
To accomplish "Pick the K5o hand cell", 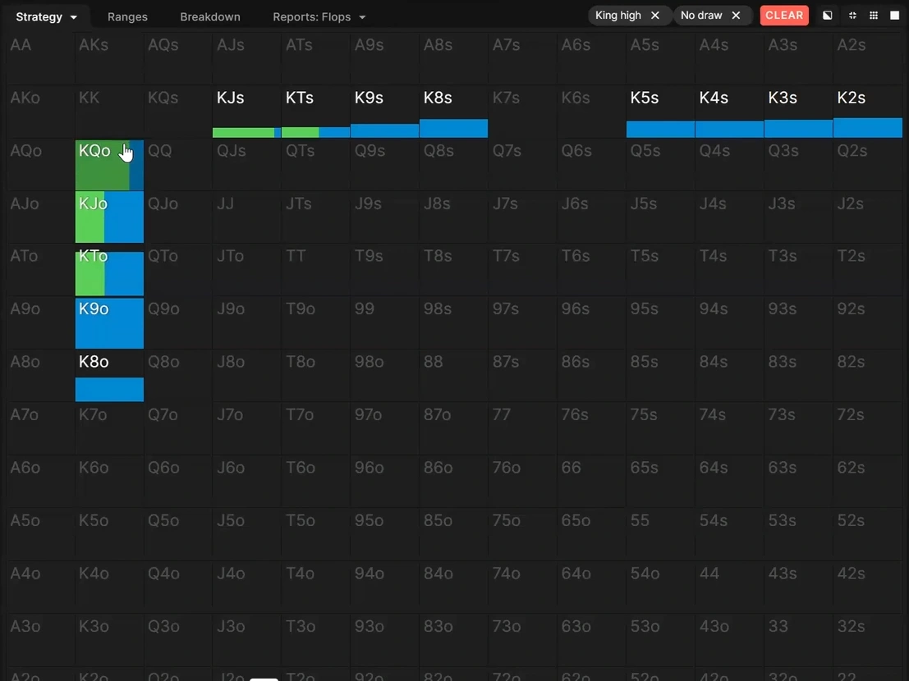I will 109,534.
